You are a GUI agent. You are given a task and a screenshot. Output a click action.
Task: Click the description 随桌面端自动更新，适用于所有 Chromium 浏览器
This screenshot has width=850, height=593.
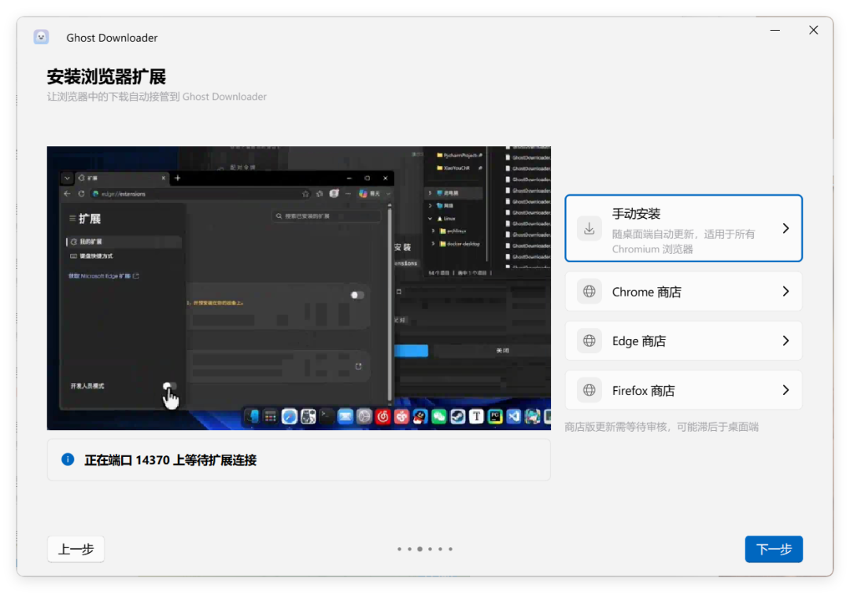(684, 241)
